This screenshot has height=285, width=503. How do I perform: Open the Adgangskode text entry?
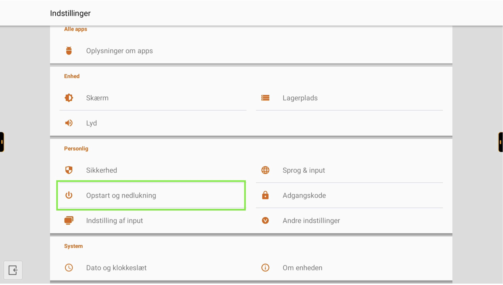pos(304,195)
